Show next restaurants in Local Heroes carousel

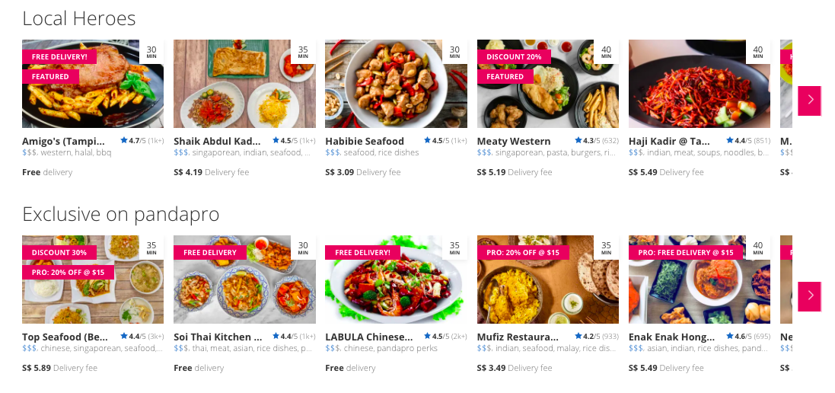click(809, 100)
